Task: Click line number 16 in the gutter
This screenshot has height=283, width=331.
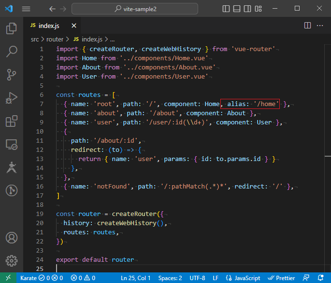Action: [x=40, y=187]
